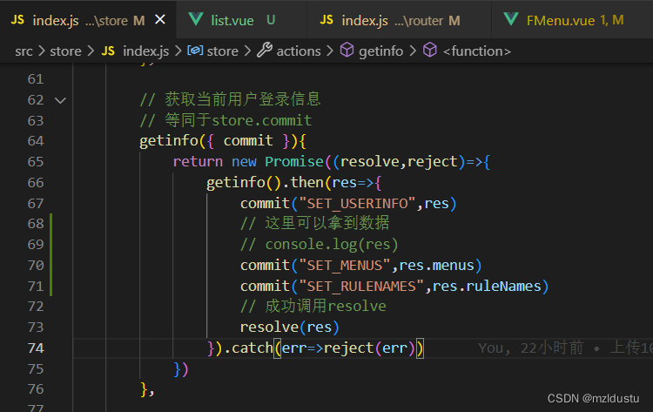Screen dimensions: 653x412
Task: Open the FMenu.vue tab
Action: (572, 19)
